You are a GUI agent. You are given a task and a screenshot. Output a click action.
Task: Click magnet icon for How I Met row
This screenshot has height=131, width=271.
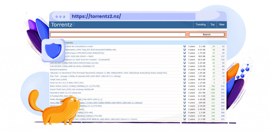184,103
